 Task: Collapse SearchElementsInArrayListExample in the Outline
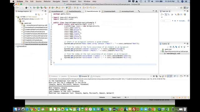point(161,51)
